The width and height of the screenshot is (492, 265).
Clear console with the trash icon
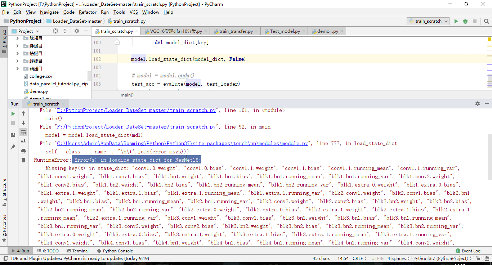[23, 160]
